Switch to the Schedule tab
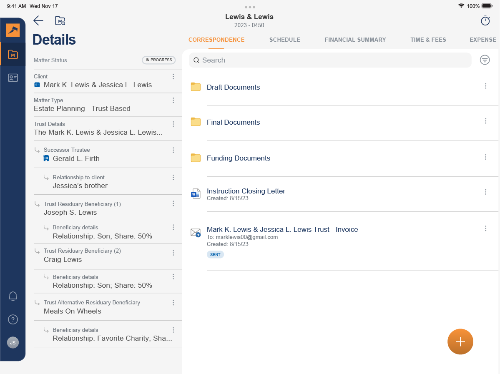500x374 pixels. [285, 40]
